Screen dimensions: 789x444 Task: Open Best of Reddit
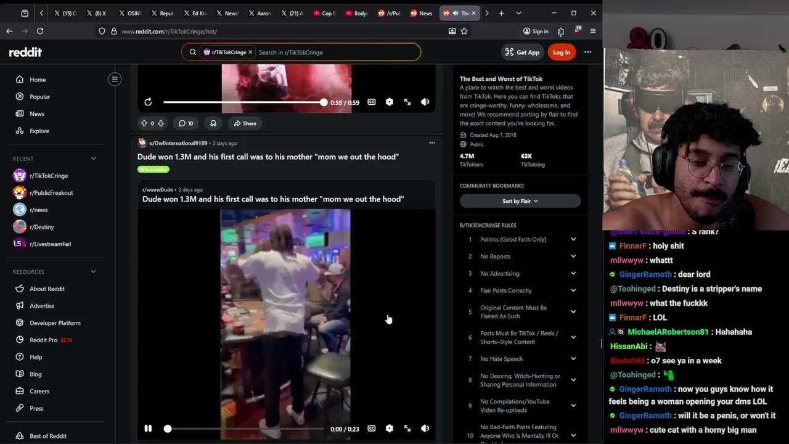click(x=48, y=436)
